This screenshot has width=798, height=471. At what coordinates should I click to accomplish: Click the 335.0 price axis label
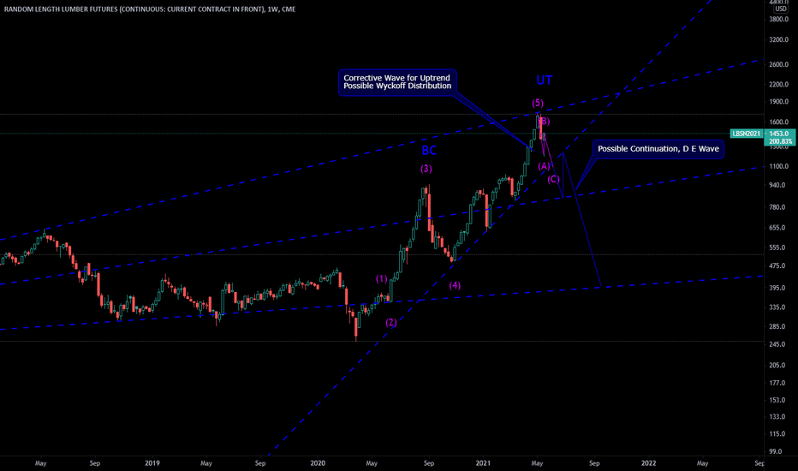tap(777, 307)
